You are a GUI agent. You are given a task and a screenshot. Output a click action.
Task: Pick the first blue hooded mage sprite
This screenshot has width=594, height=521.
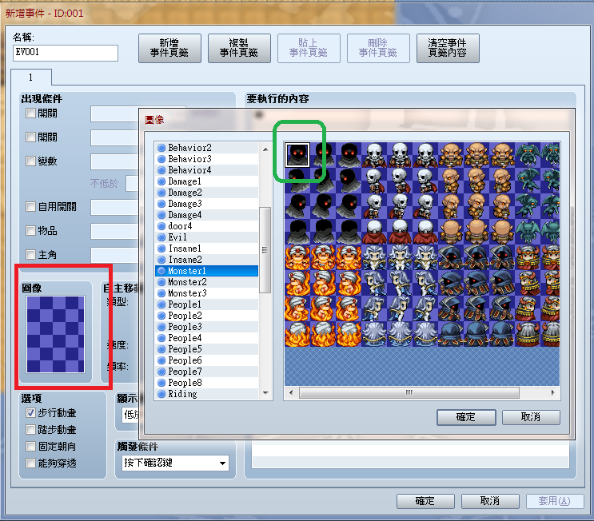(x=451, y=257)
